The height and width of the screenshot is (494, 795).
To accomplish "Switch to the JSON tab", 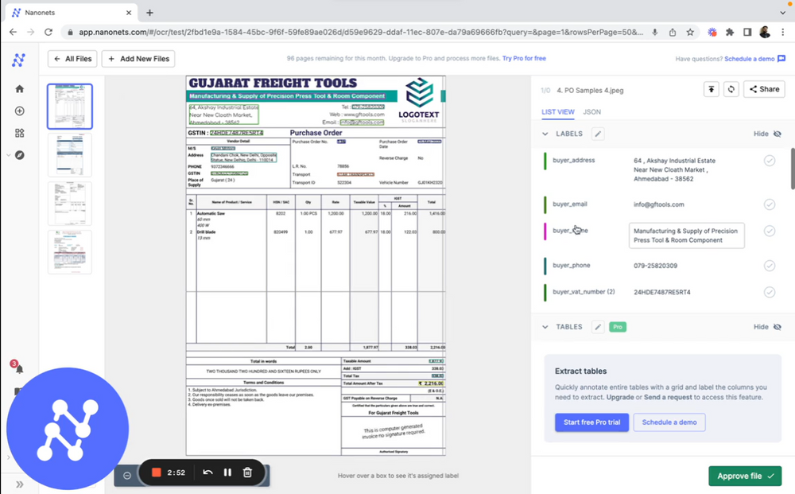I will coord(591,112).
